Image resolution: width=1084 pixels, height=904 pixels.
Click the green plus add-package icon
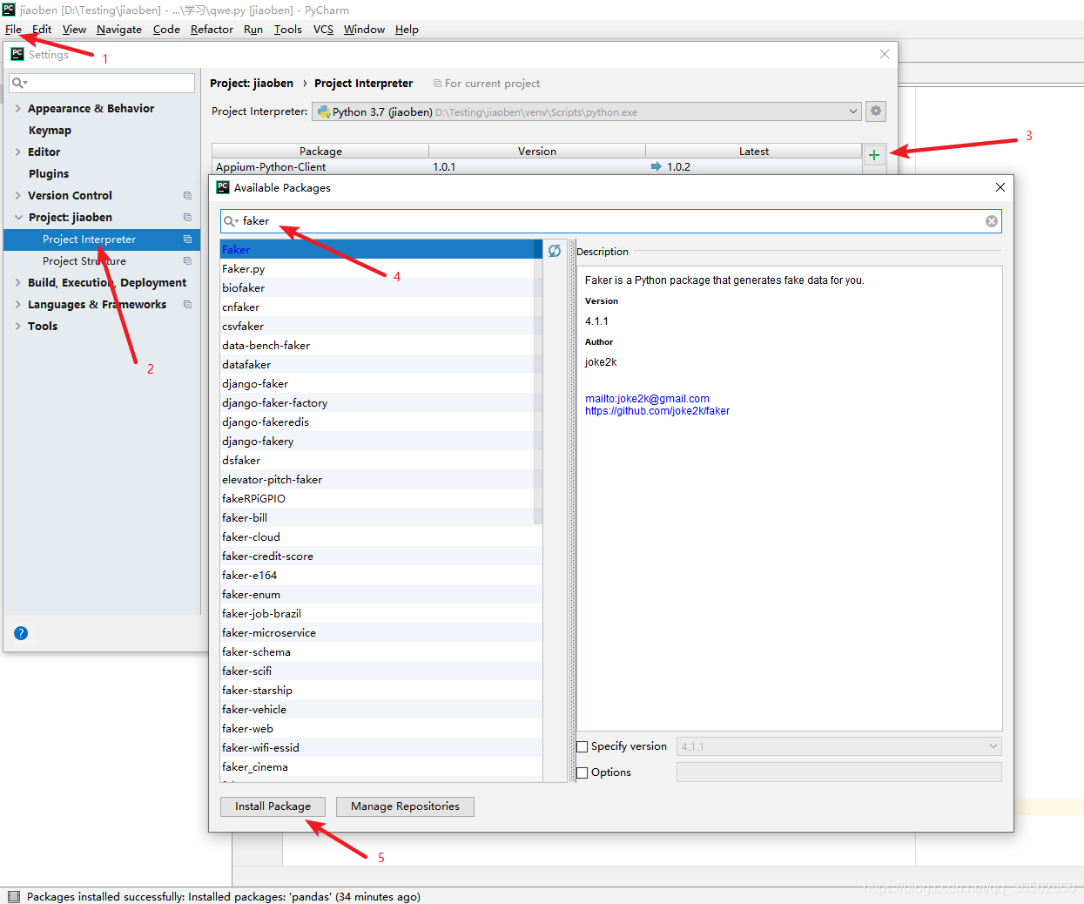click(x=874, y=155)
